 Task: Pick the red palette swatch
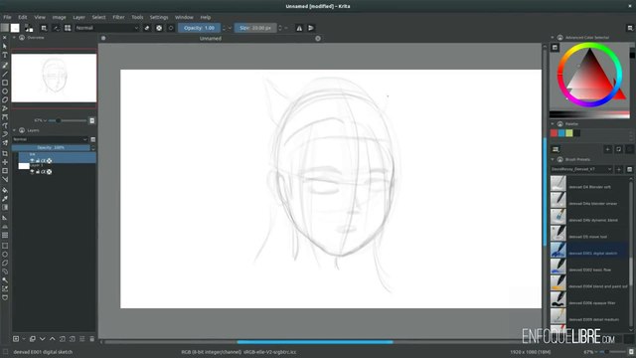[555, 133]
